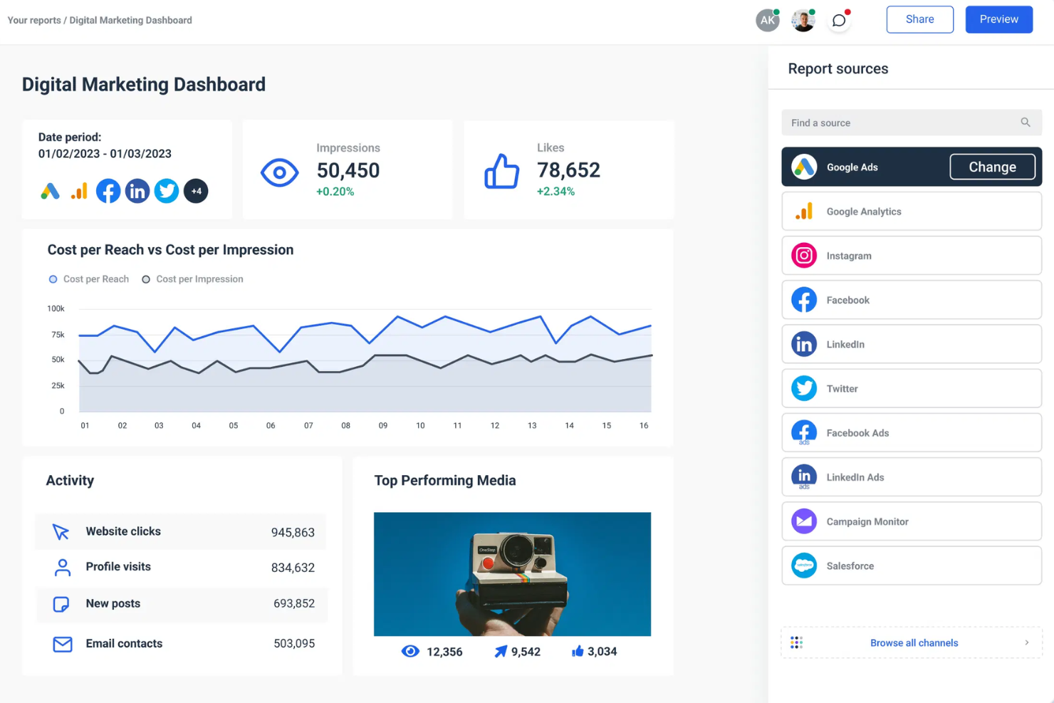Select the LinkedIn Ads source icon

[x=803, y=477]
